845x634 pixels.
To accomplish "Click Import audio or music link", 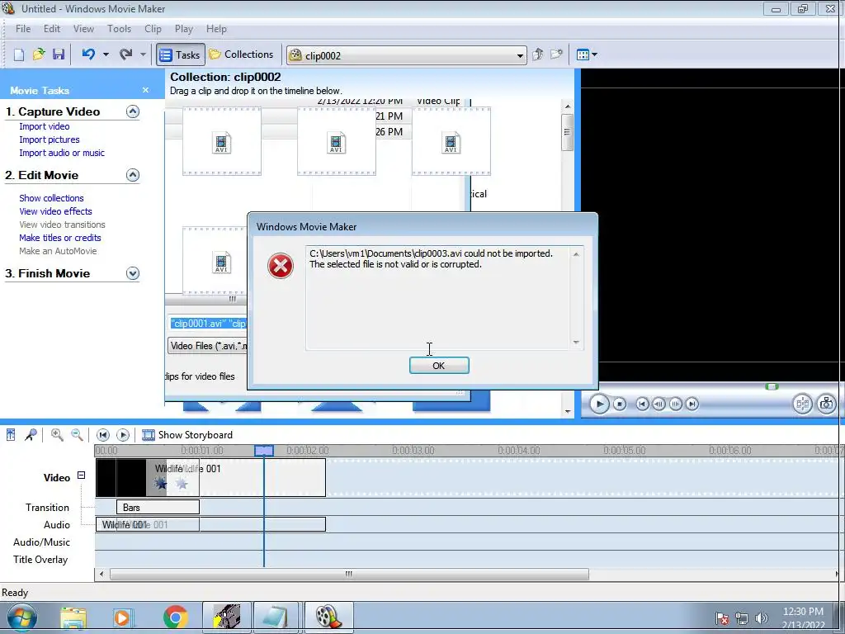I will coord(62,153).
